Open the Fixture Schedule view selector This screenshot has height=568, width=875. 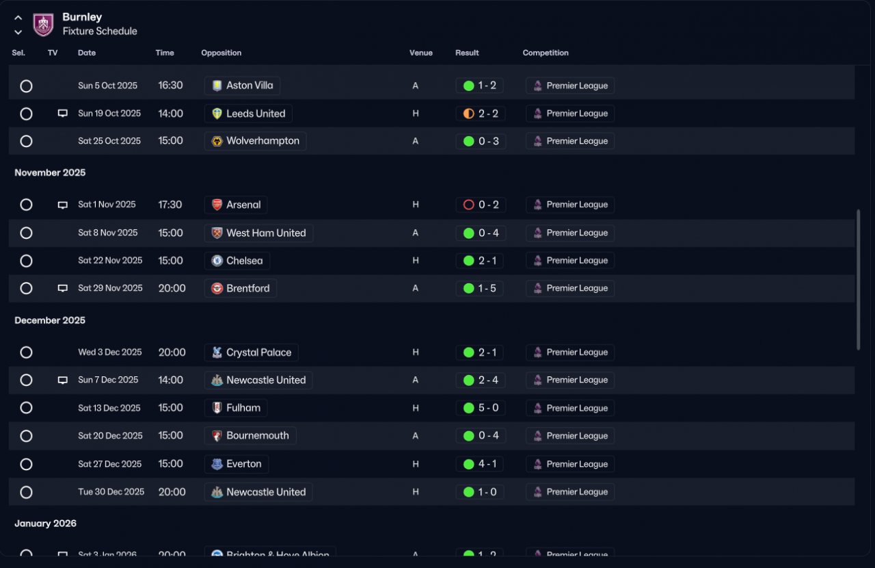pos(100,31)
